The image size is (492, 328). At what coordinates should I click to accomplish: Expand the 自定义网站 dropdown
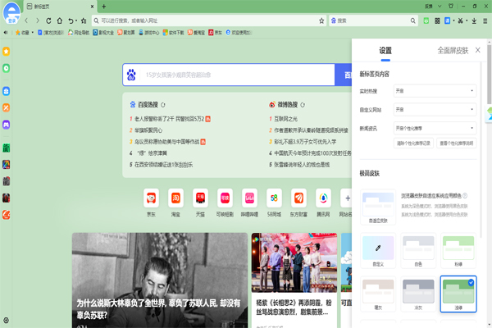(435, 109)
